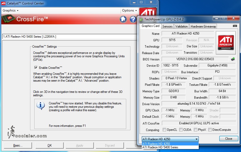
Task: Click the information bubble icon in CrossFire notice
Action: [41, 106]
